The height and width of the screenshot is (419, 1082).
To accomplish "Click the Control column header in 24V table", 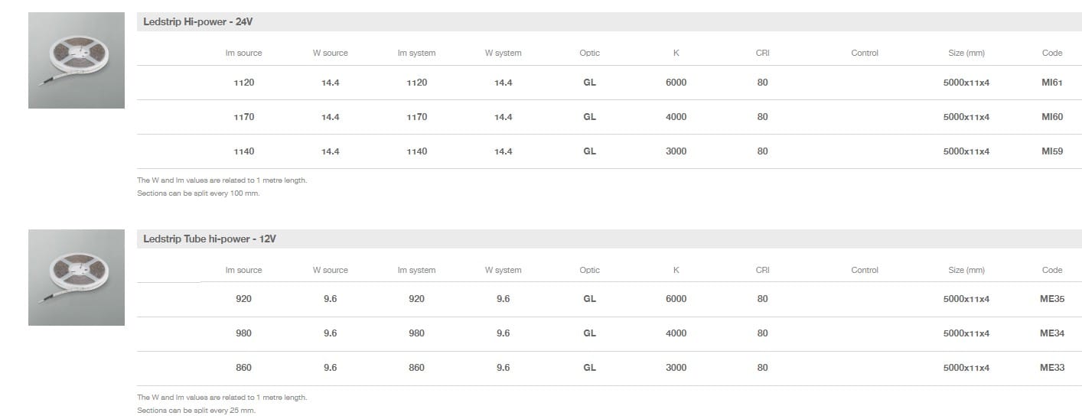I will coord(864,54).
